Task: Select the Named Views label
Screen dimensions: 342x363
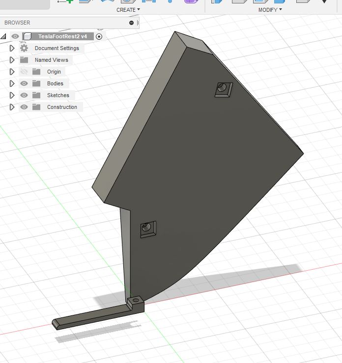Action: point(52,60)
